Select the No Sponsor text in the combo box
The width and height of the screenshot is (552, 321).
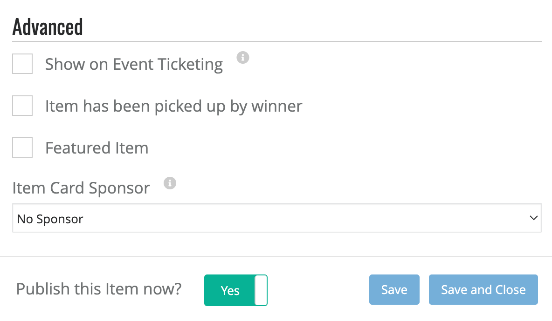click(50, 219)
